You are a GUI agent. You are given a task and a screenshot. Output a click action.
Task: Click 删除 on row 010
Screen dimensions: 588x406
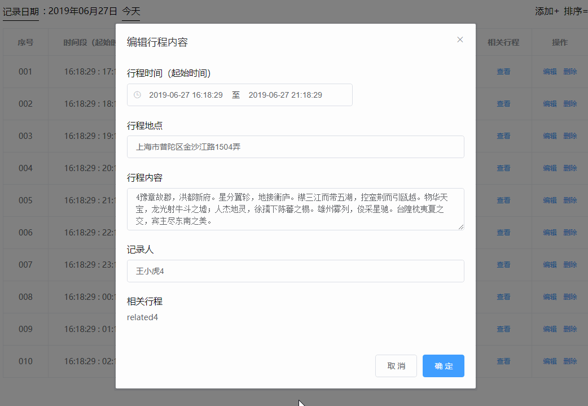click(x=570, y=361)
